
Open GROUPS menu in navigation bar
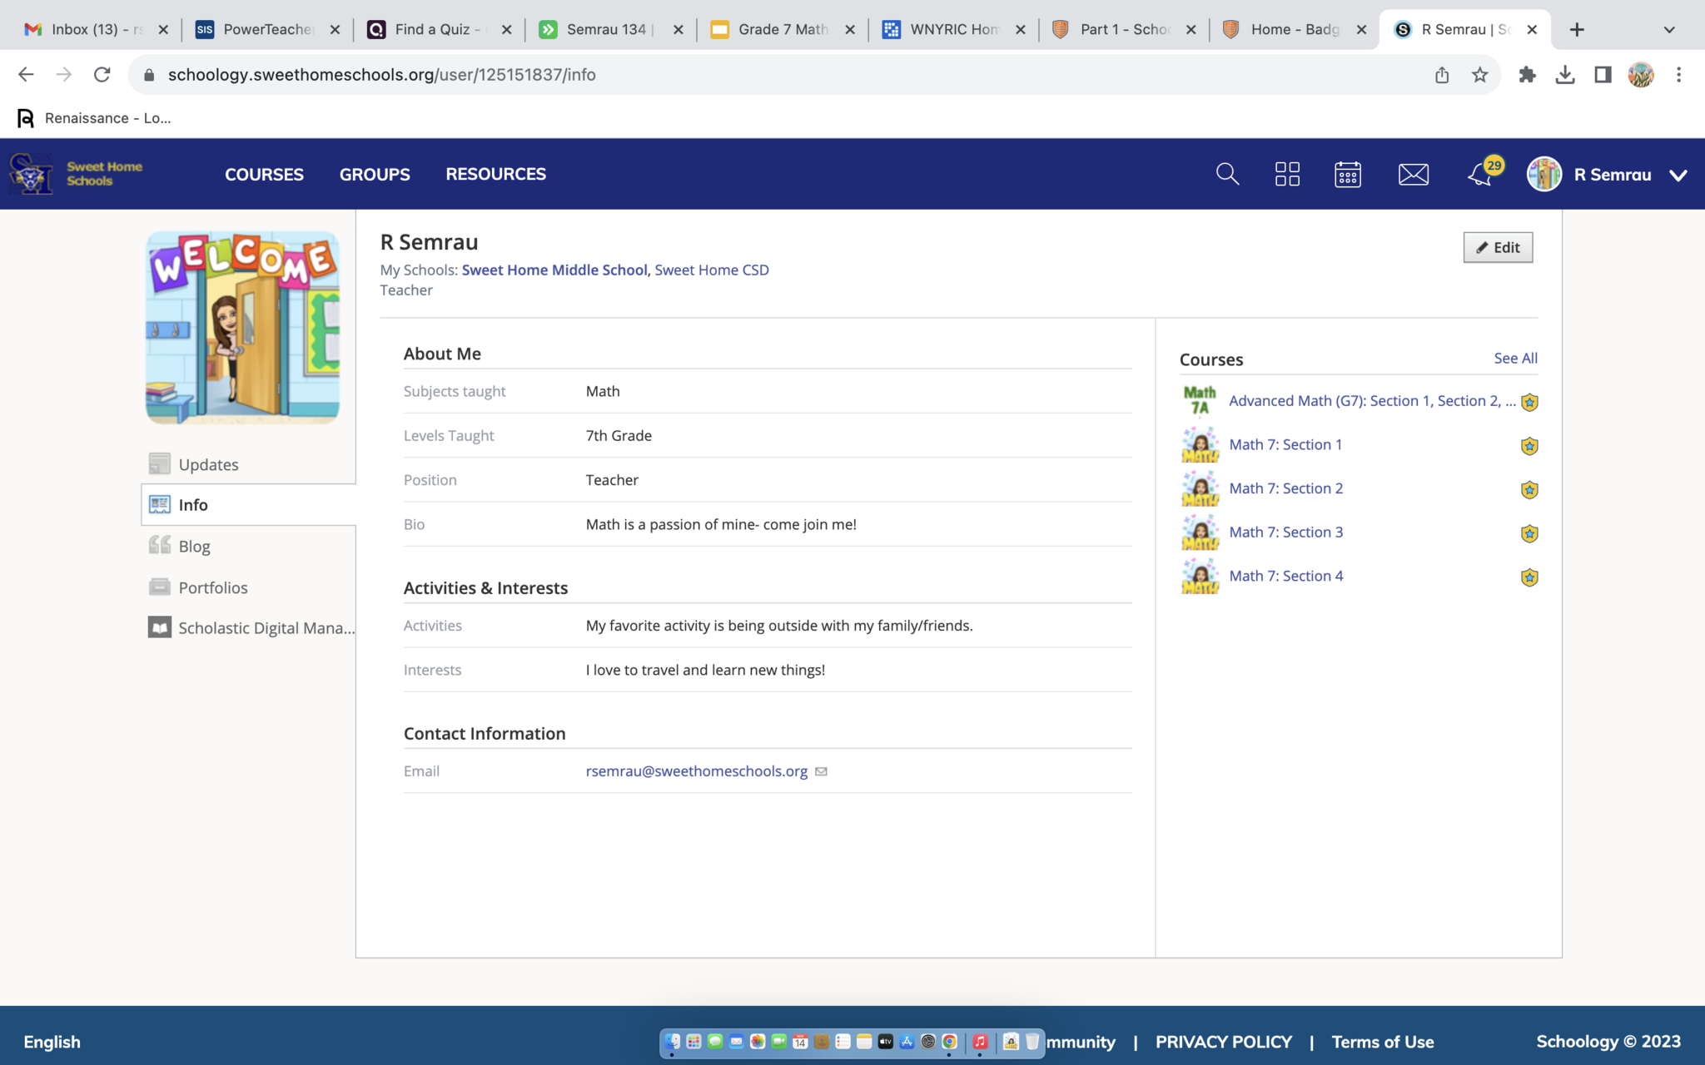[375, 174]
